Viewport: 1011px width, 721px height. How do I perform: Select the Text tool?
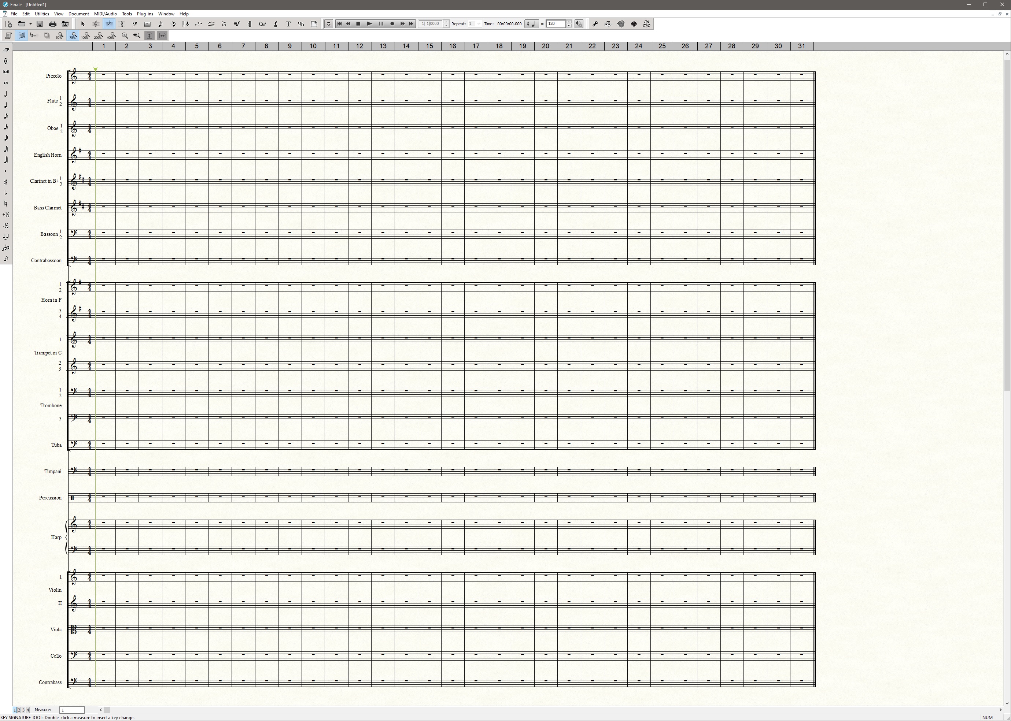tap(288, 24)
